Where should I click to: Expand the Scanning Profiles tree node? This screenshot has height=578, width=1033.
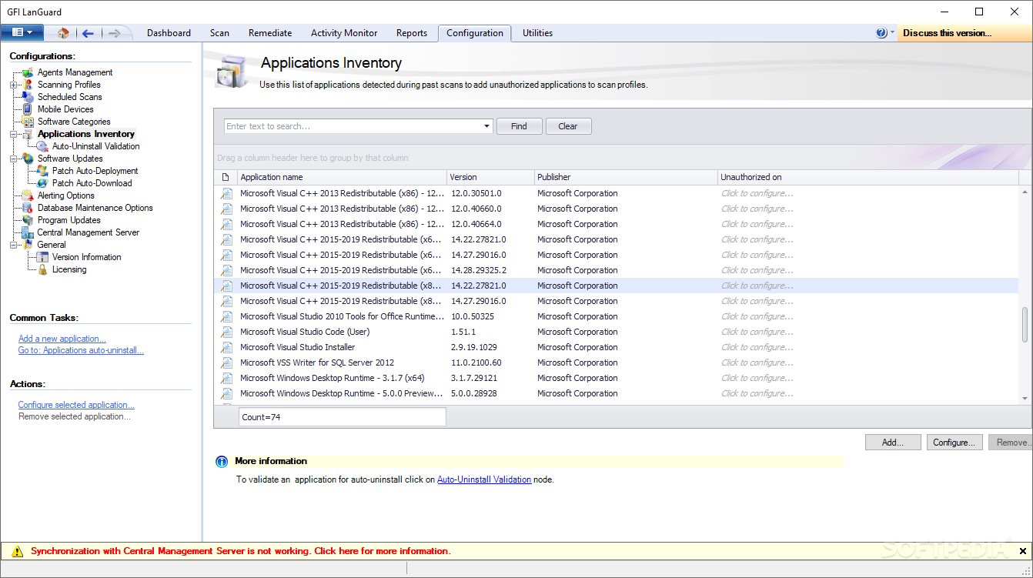tap(13, 85)
